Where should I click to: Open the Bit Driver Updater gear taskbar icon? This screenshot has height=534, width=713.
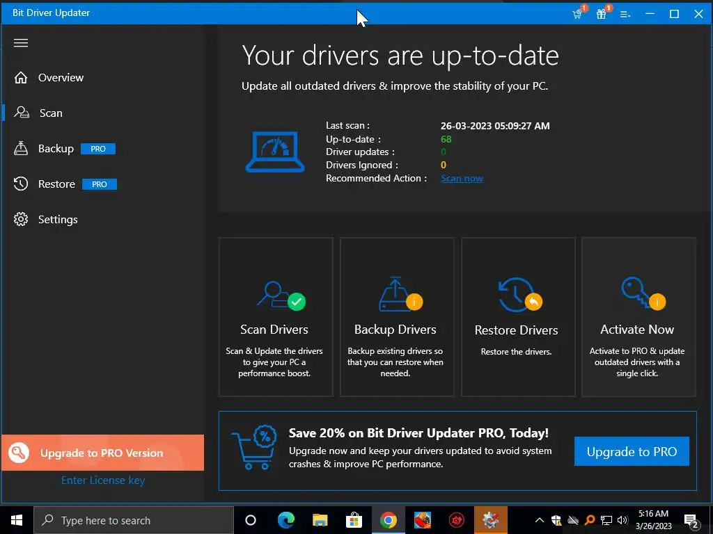coord(491,520)
